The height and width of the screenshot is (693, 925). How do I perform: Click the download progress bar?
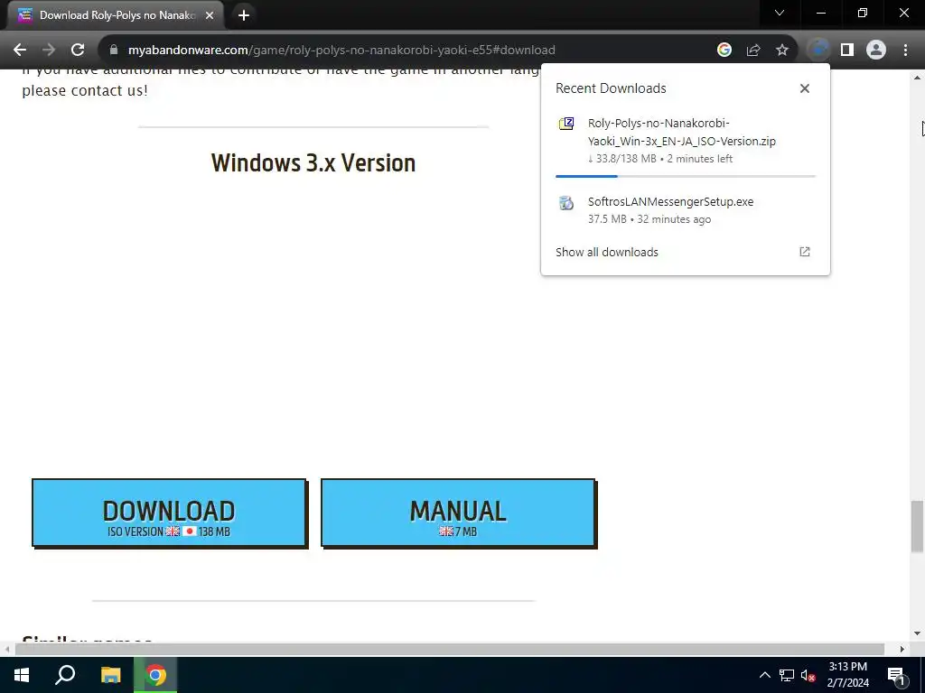coord(686,176)
